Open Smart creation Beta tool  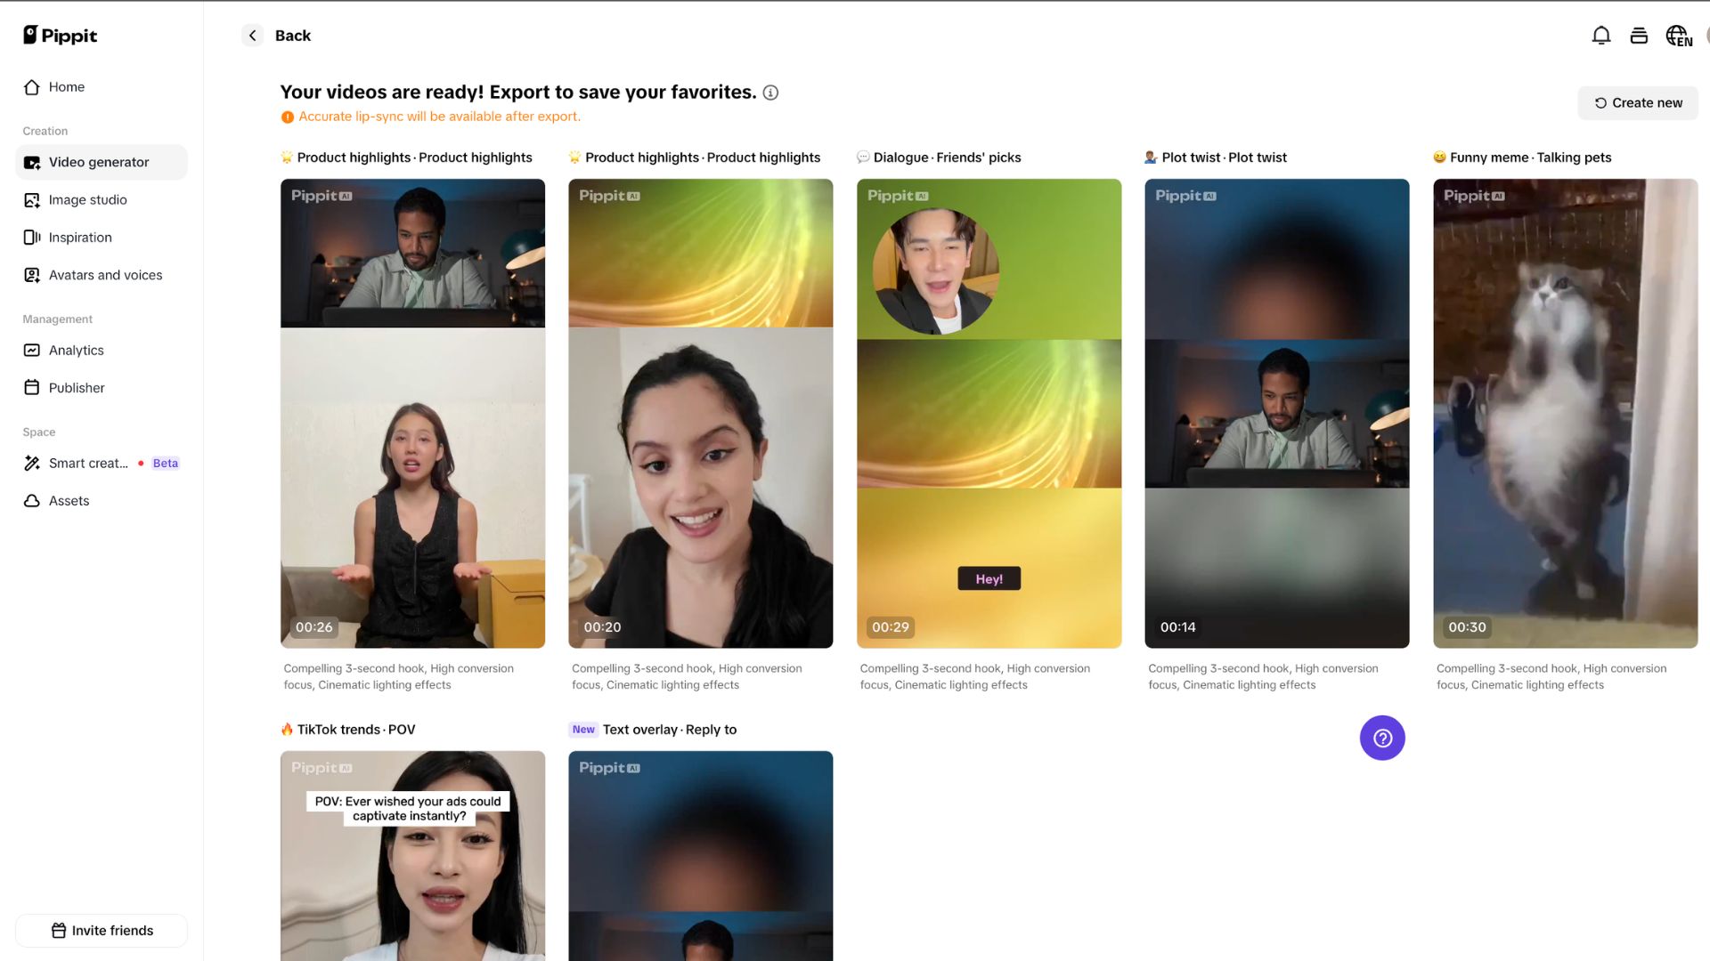pos(88,464)
